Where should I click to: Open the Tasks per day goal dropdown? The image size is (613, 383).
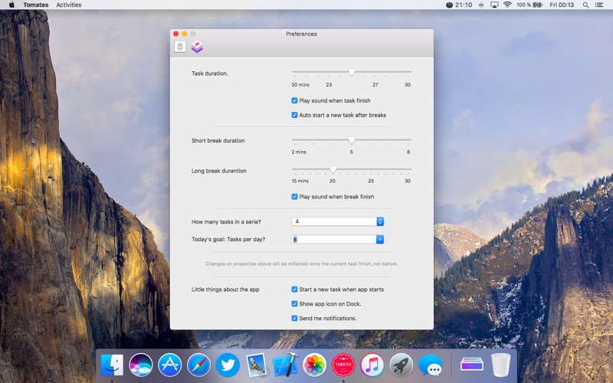380,239
